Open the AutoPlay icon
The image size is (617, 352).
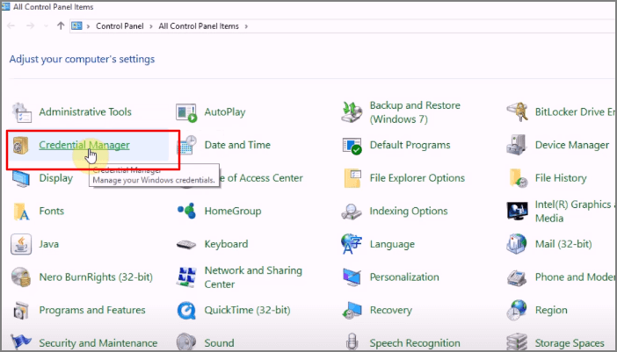pyautogui.click(x=186, y=112)
